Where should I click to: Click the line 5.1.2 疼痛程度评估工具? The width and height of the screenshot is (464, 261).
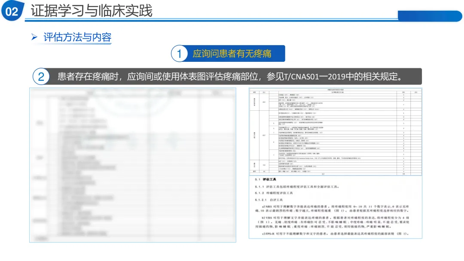274,193
